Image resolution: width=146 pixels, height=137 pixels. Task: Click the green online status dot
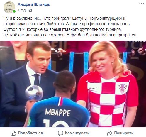pyautogui.click(x=14, y=11)
